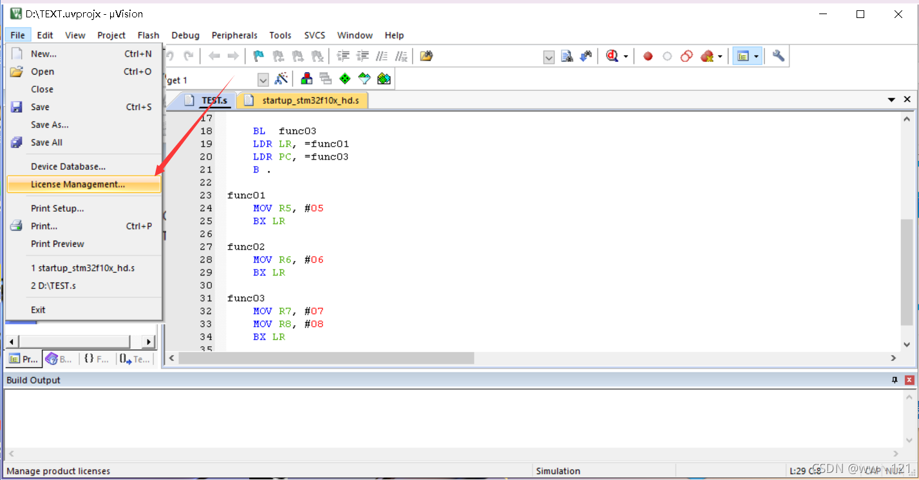
Task: Close the Build Output panel
Action: coord(909,380)
